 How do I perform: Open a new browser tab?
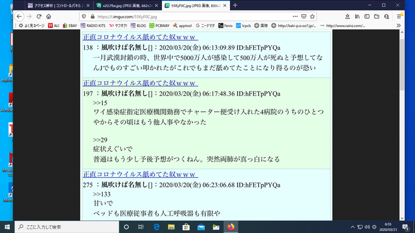pos(235,5)
